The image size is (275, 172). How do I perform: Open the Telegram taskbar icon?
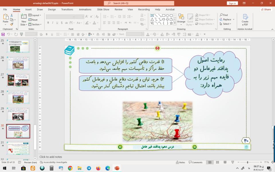pos(89,168)
